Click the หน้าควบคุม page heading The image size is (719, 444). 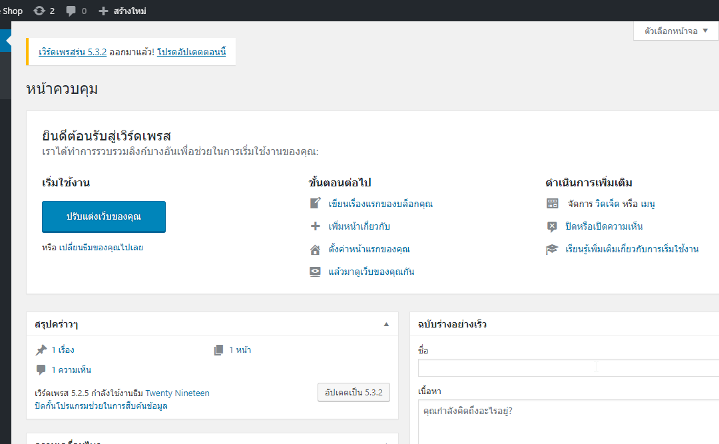tap(62, 89)
